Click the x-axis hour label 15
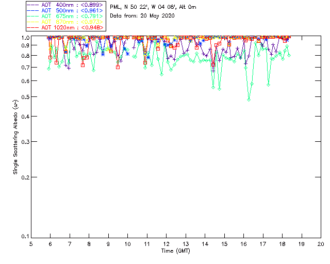 224,244
